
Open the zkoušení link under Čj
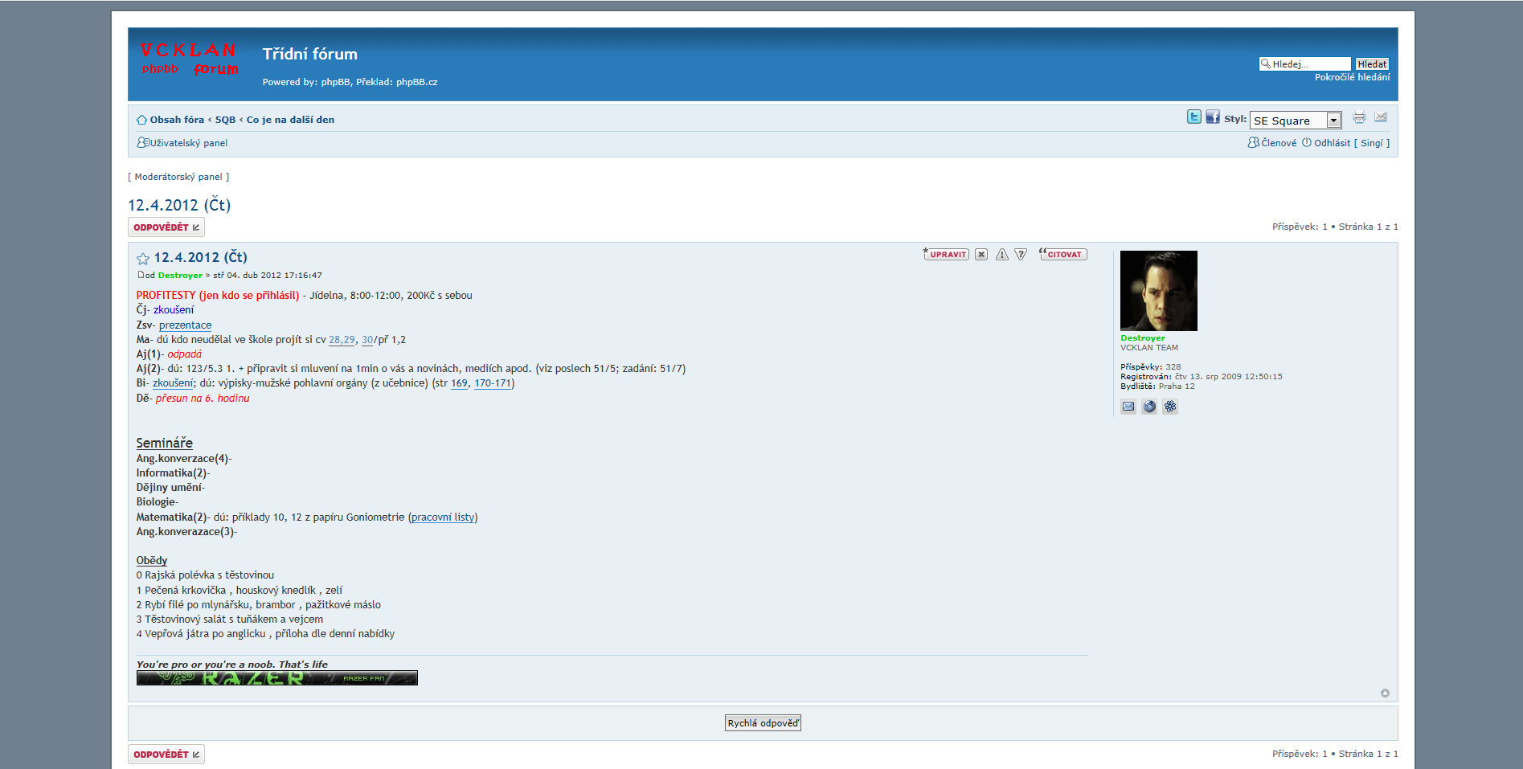point(173,310)
